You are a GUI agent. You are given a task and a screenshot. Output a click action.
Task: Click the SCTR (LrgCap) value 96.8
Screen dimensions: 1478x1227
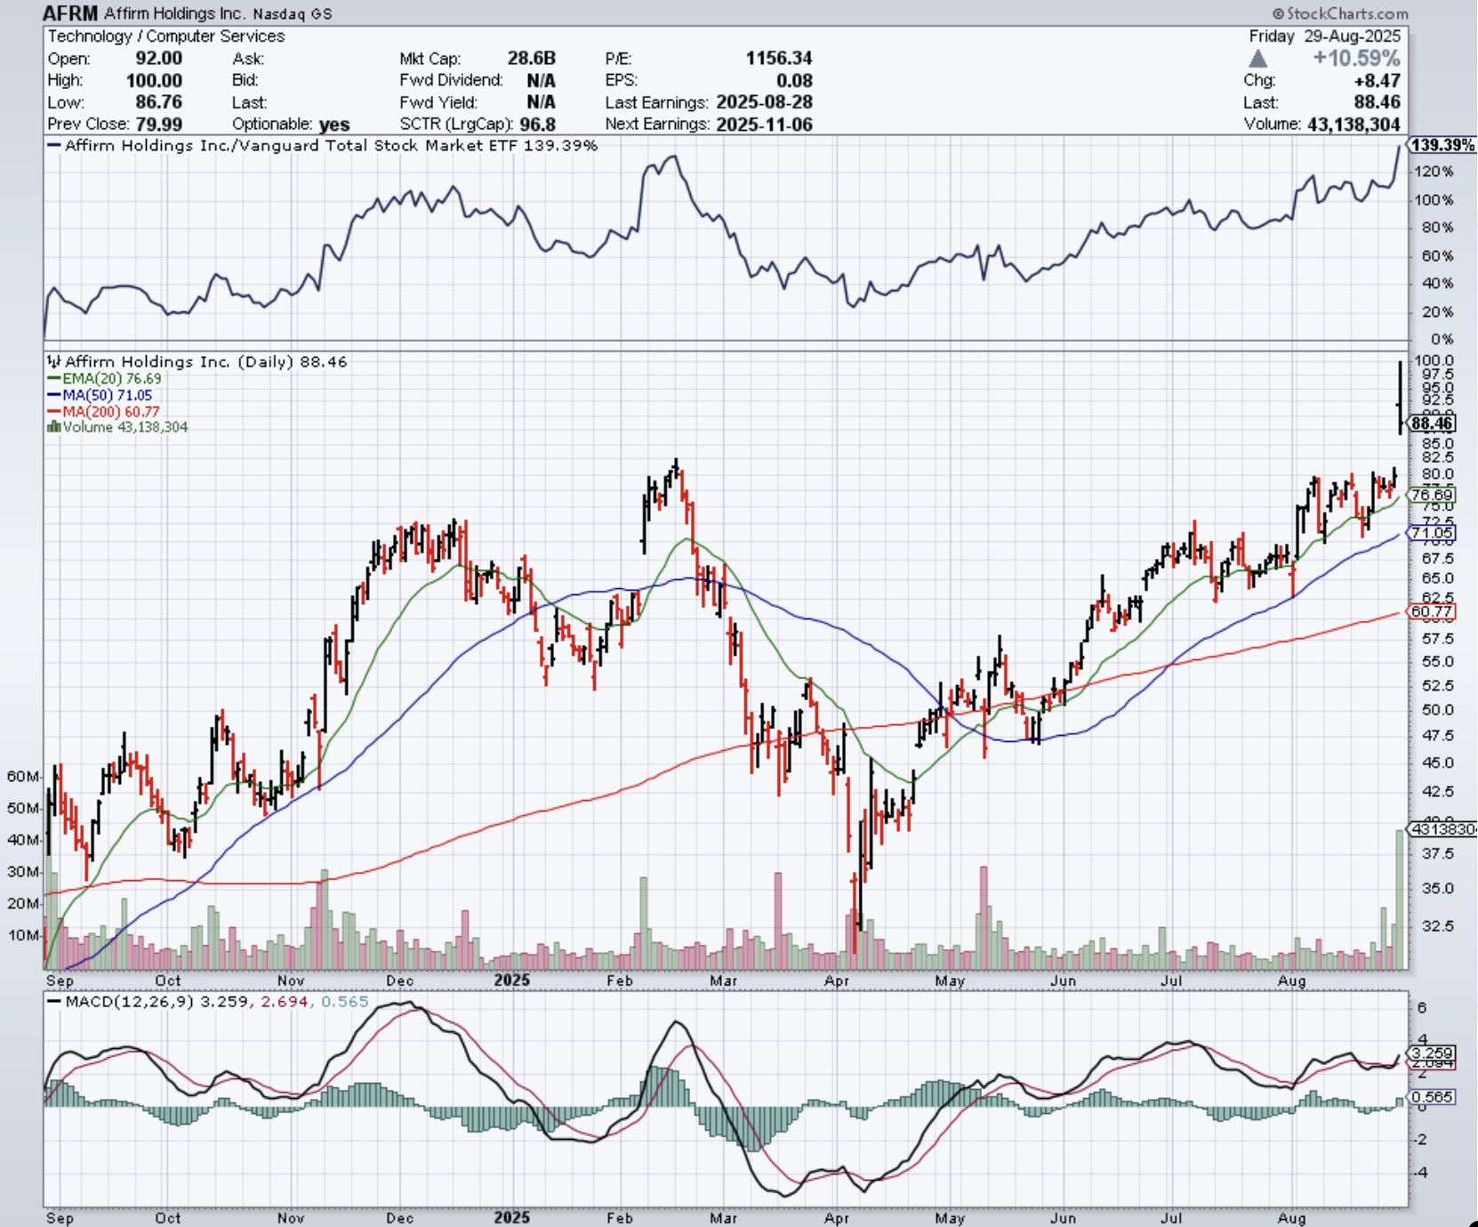[537, 124]
